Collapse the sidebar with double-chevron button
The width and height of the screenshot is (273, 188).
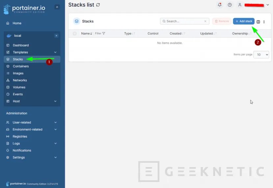tap(57, 7)
